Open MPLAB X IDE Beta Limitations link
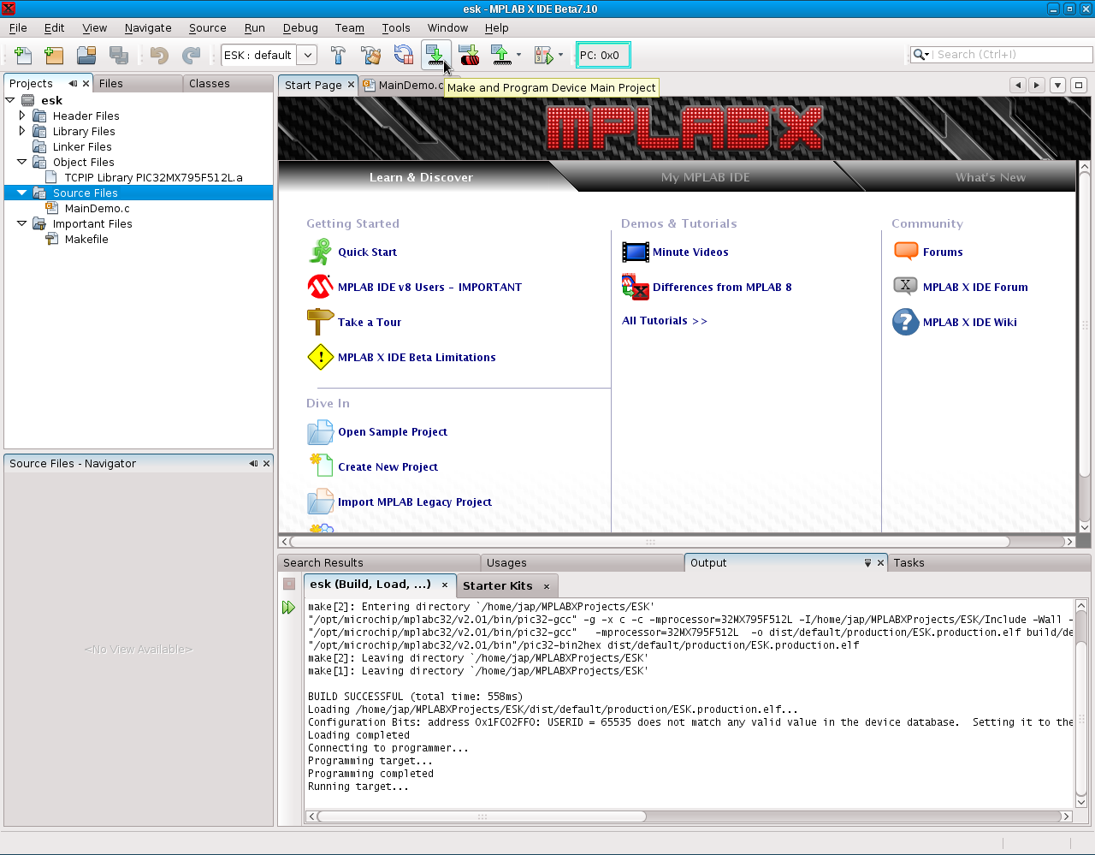The width and height of the screenshot is (1095, 855). 417,357
